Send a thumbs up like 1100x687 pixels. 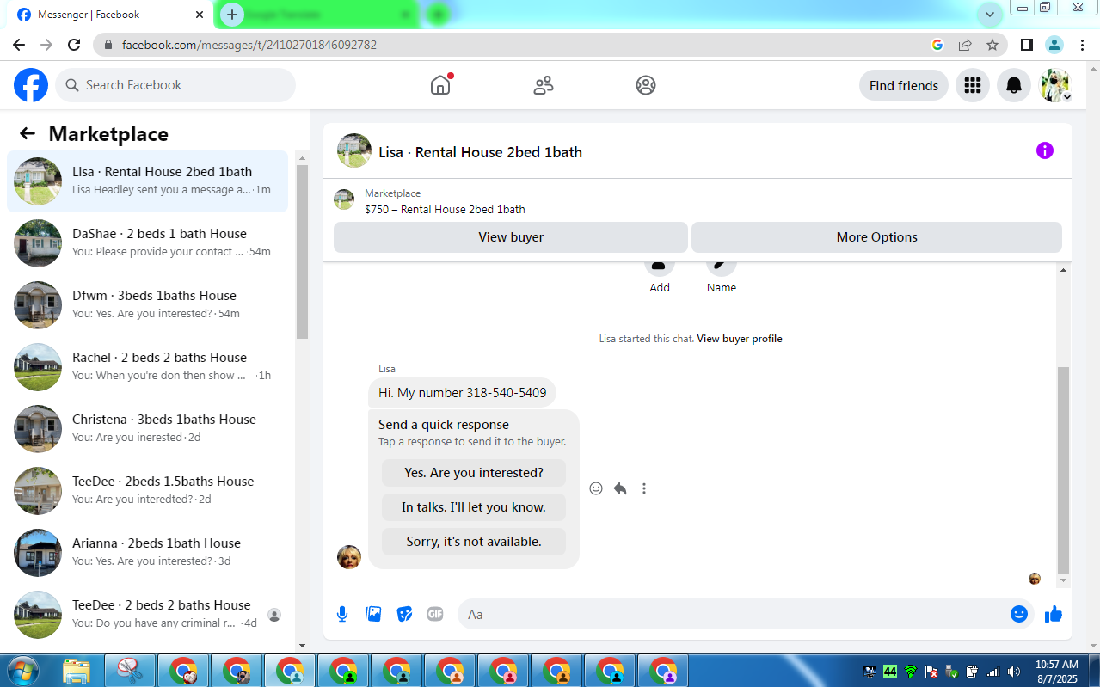(x=1054, y=614)
